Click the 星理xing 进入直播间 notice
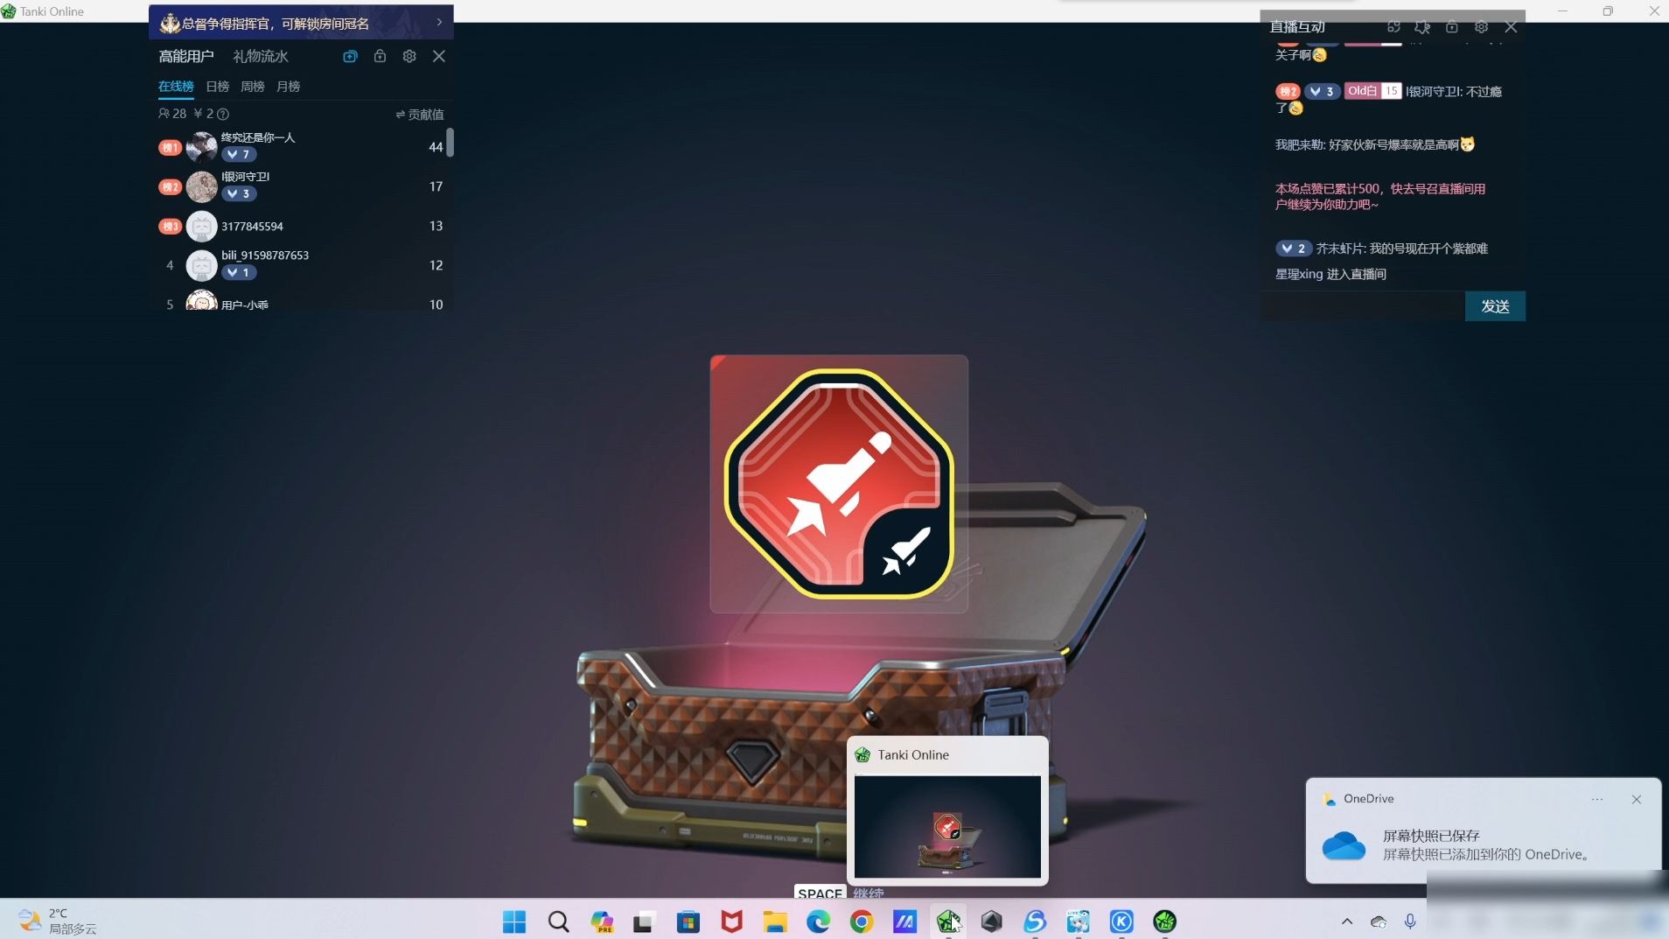The width and height of the screenshot is (1669, 939). 1330,274
